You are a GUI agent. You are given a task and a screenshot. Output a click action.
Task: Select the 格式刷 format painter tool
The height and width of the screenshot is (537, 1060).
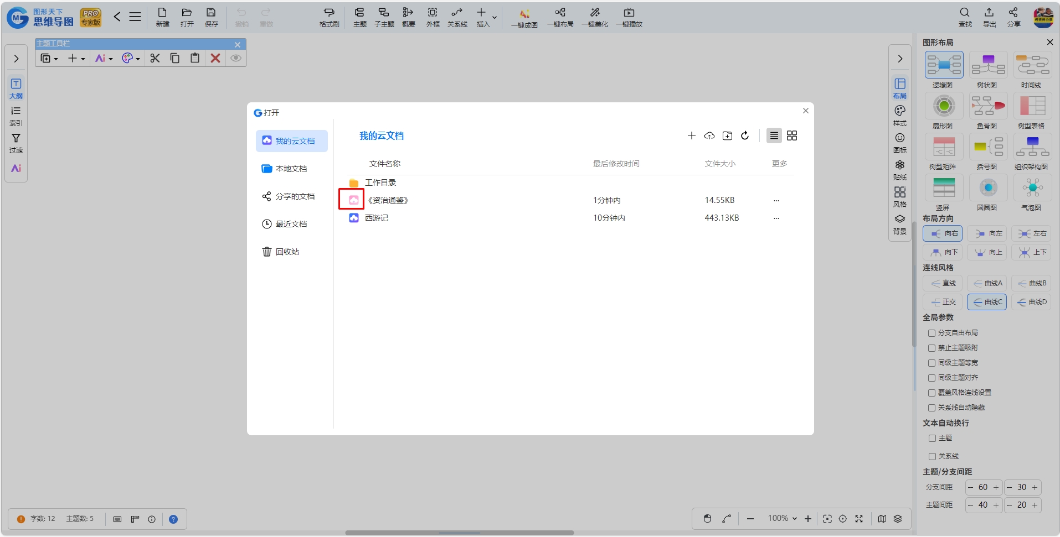(x=329, y=17)
